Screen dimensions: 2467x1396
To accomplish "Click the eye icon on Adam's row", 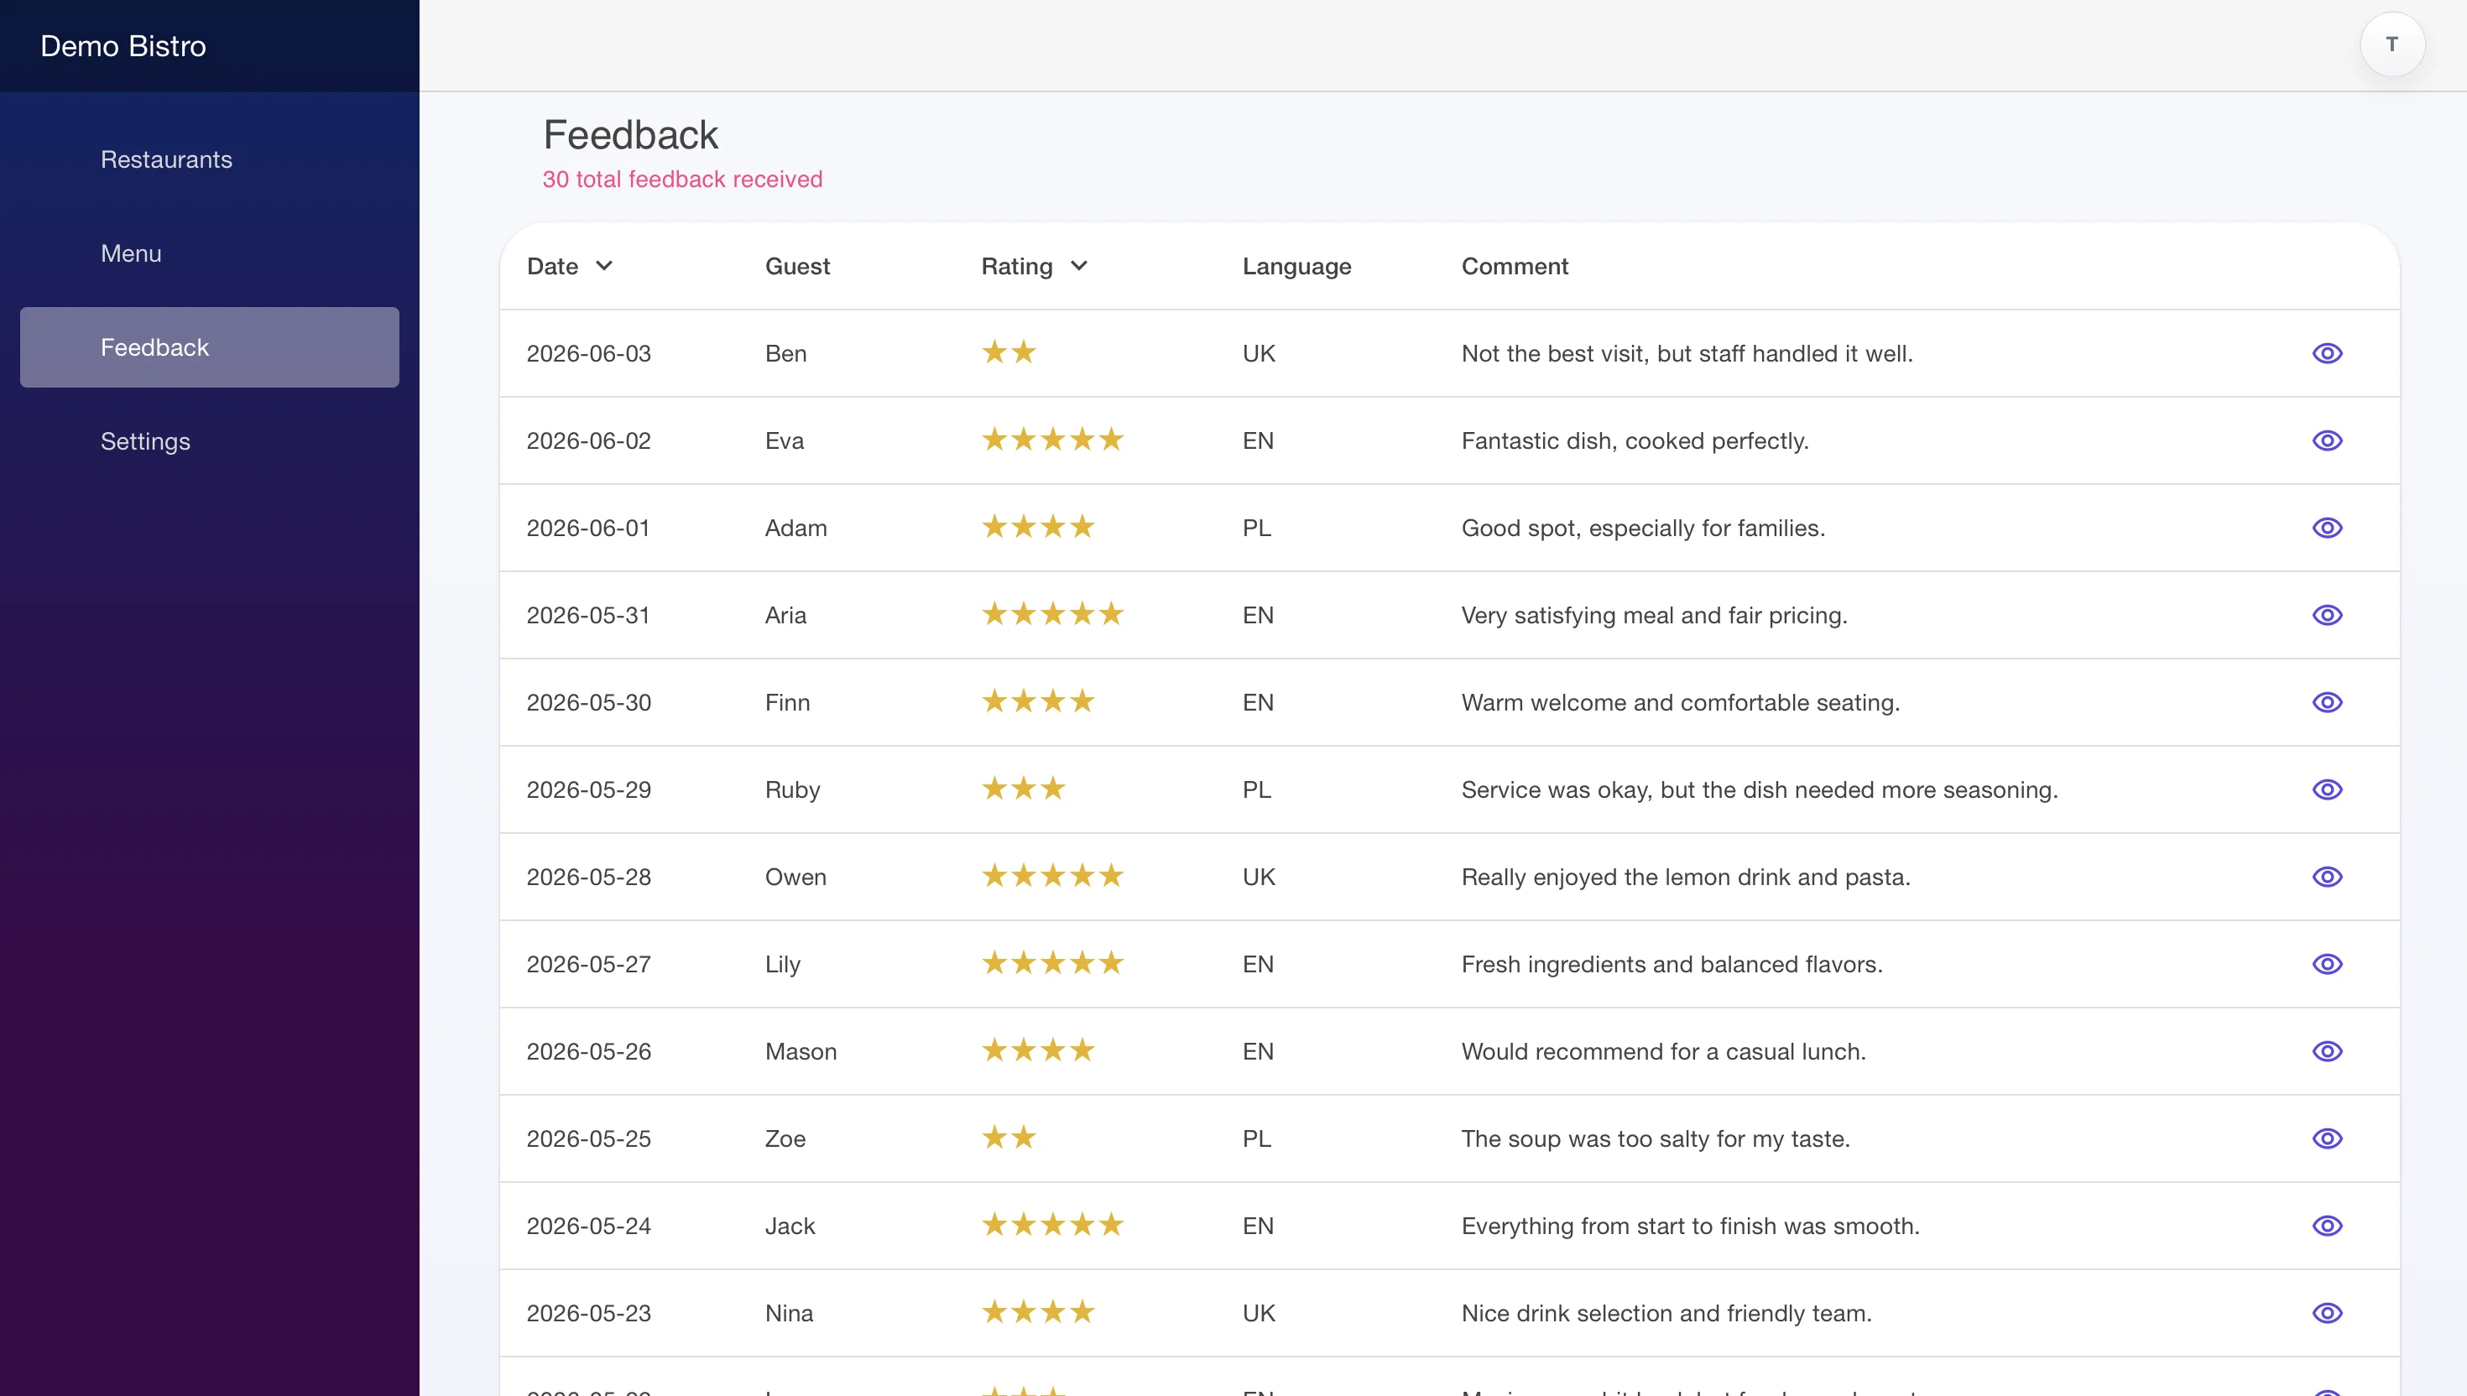I will coord(2327,528).
